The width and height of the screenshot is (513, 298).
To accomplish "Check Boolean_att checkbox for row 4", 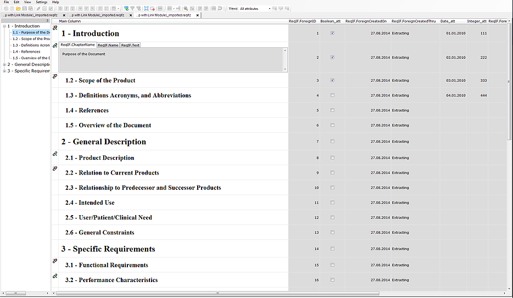I will tap(332, 95).
